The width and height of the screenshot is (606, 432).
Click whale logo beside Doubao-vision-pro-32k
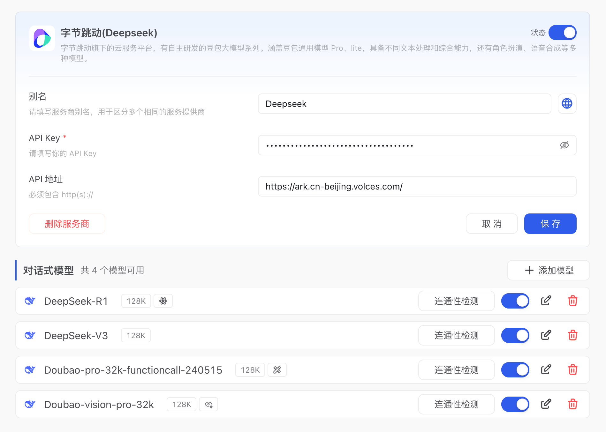pos(30,404)
